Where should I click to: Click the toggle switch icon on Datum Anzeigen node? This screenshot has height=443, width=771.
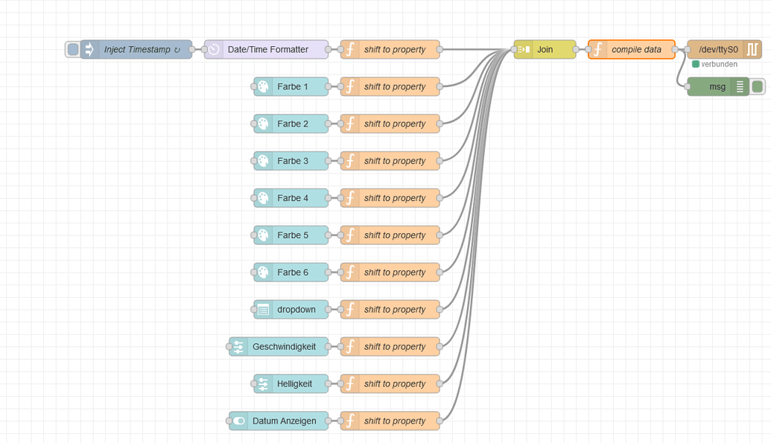click(x=238, y=421)
